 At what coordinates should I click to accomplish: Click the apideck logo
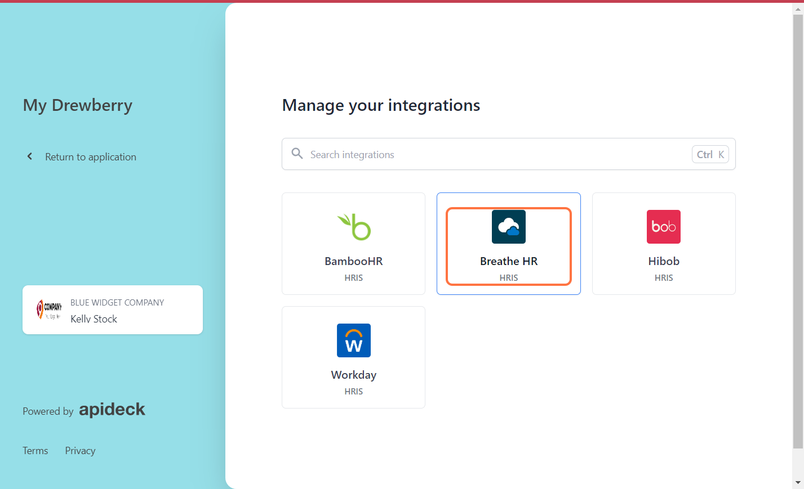pos(112,410)
